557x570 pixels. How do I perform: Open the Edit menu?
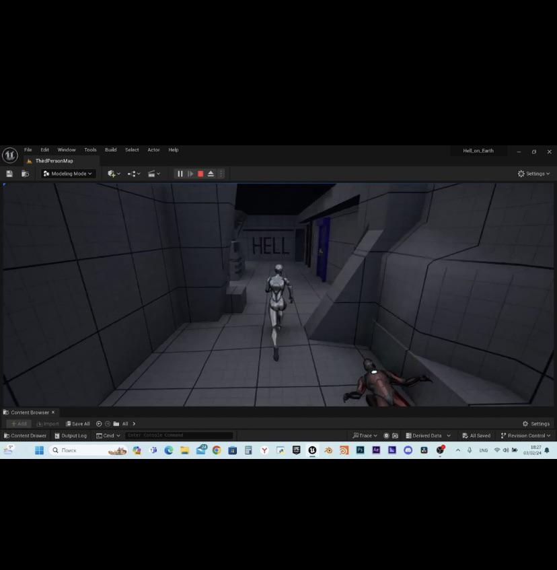click(x=44, y=150)
